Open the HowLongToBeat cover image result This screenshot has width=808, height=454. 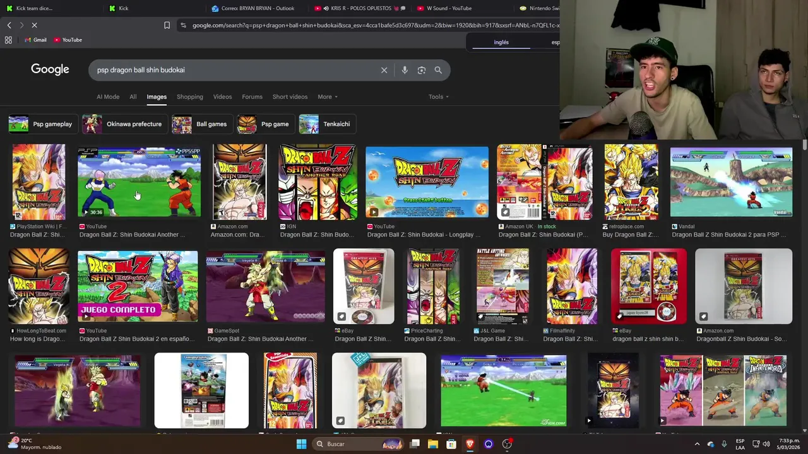coord(39,286)
